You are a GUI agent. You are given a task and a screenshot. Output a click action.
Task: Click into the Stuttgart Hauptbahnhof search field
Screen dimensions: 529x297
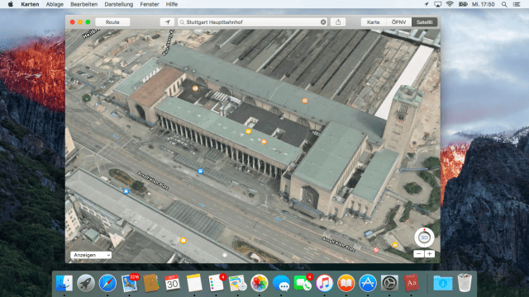251,22
